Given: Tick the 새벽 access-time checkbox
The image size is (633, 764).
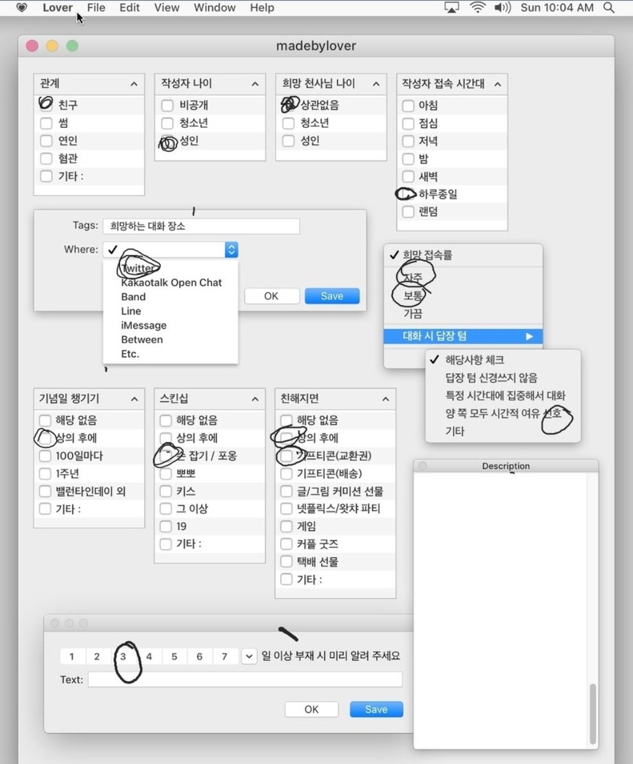Looking at the screenshot, I should [x=408, y=176].
